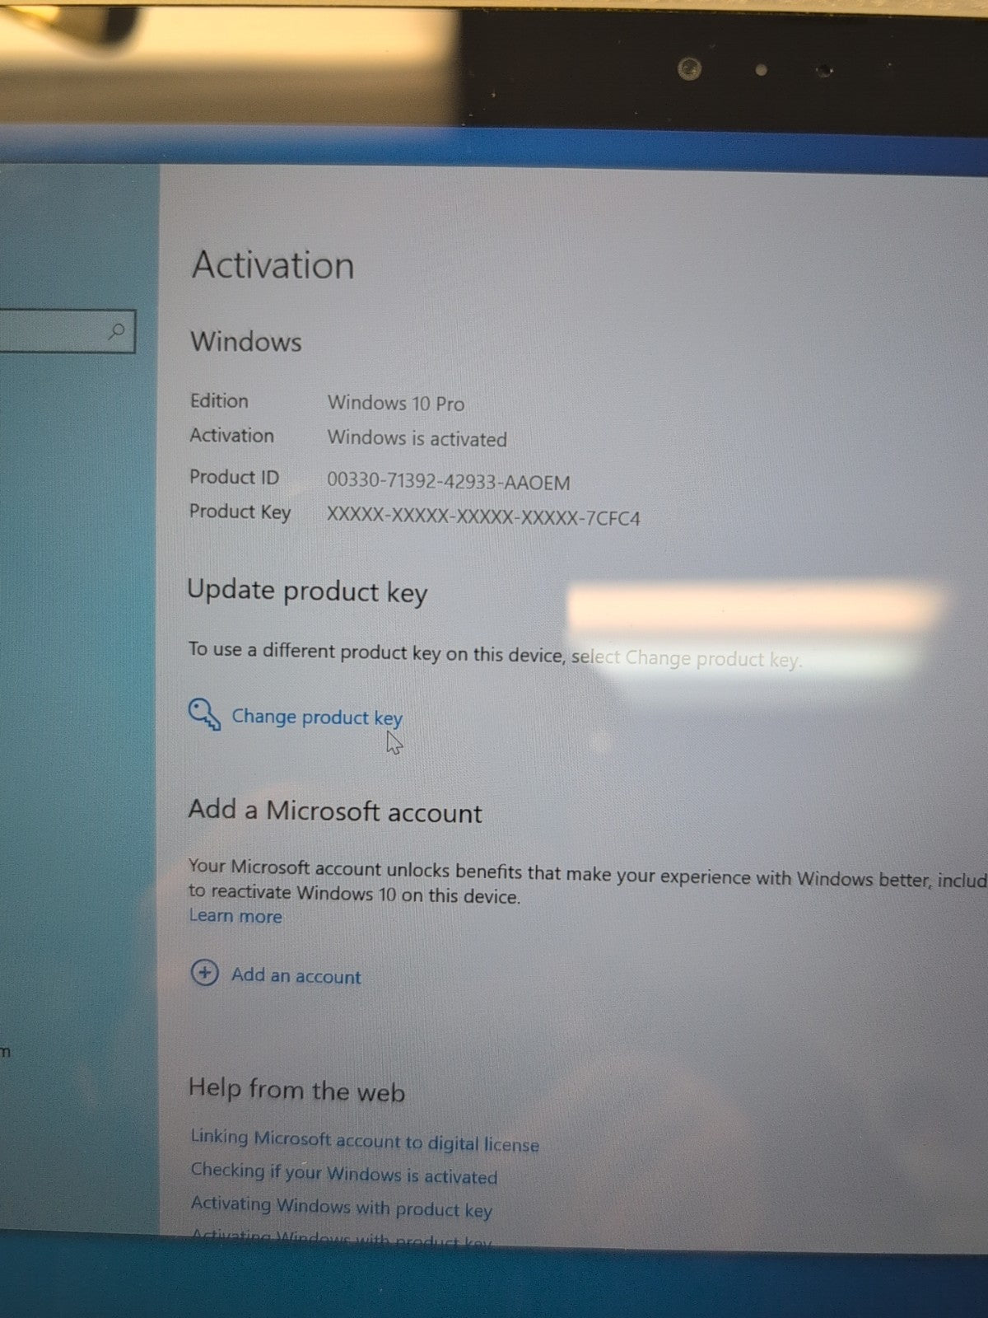Click the Update product key heading
This screenshot has width=988, height=1318.
point(307,591)
